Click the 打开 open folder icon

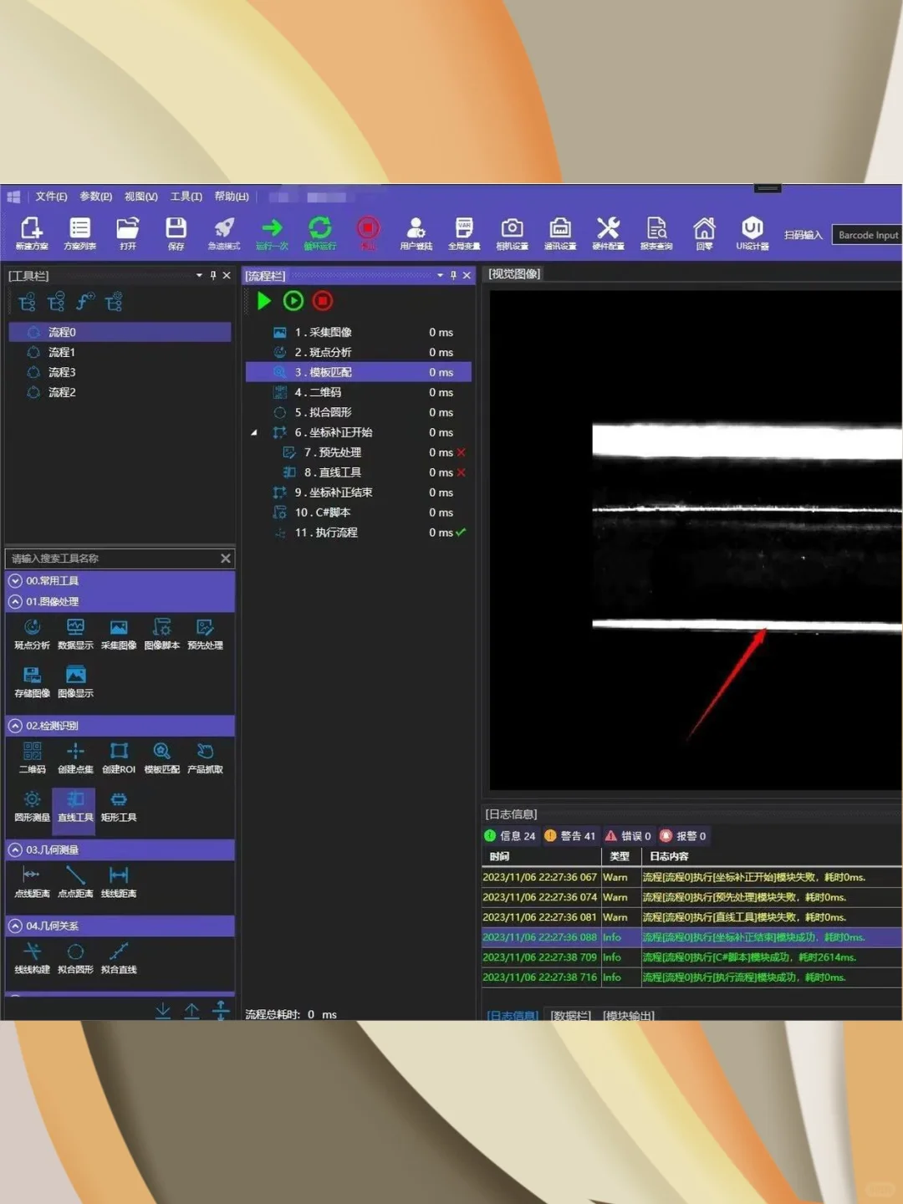tap(127, 233)
